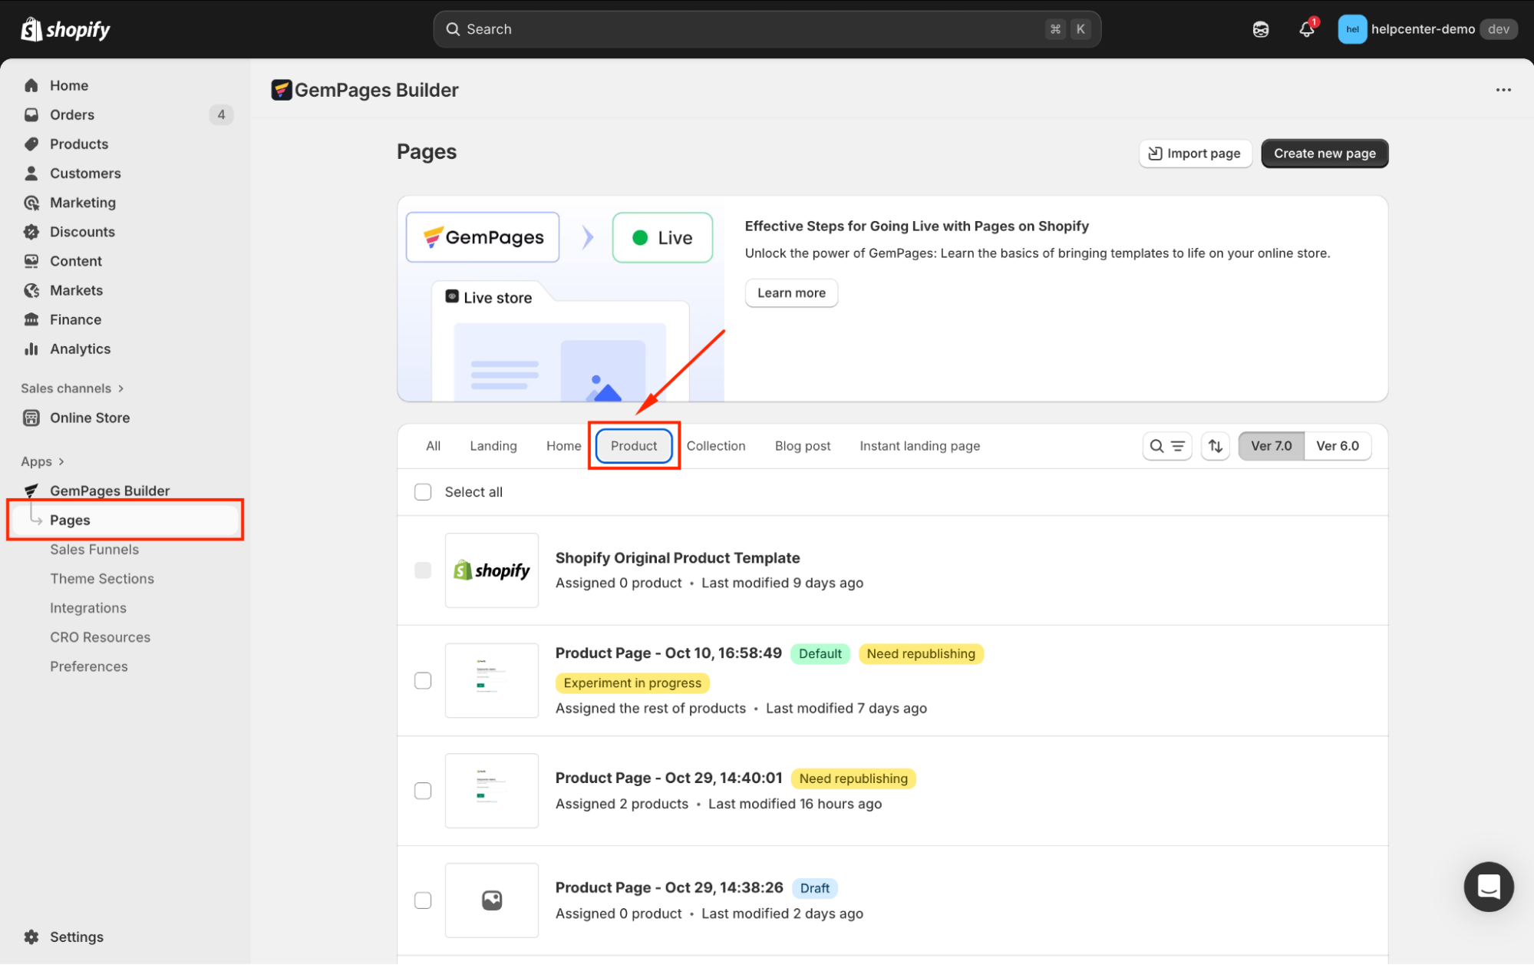The image size is (1534, 965).
Task: Open the Sidekick avatar icon in top bar
Action: [1260, 29]
